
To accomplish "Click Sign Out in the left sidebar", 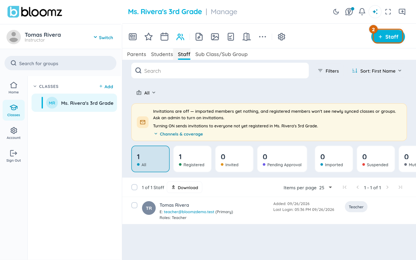I will (x=14, y=156).
